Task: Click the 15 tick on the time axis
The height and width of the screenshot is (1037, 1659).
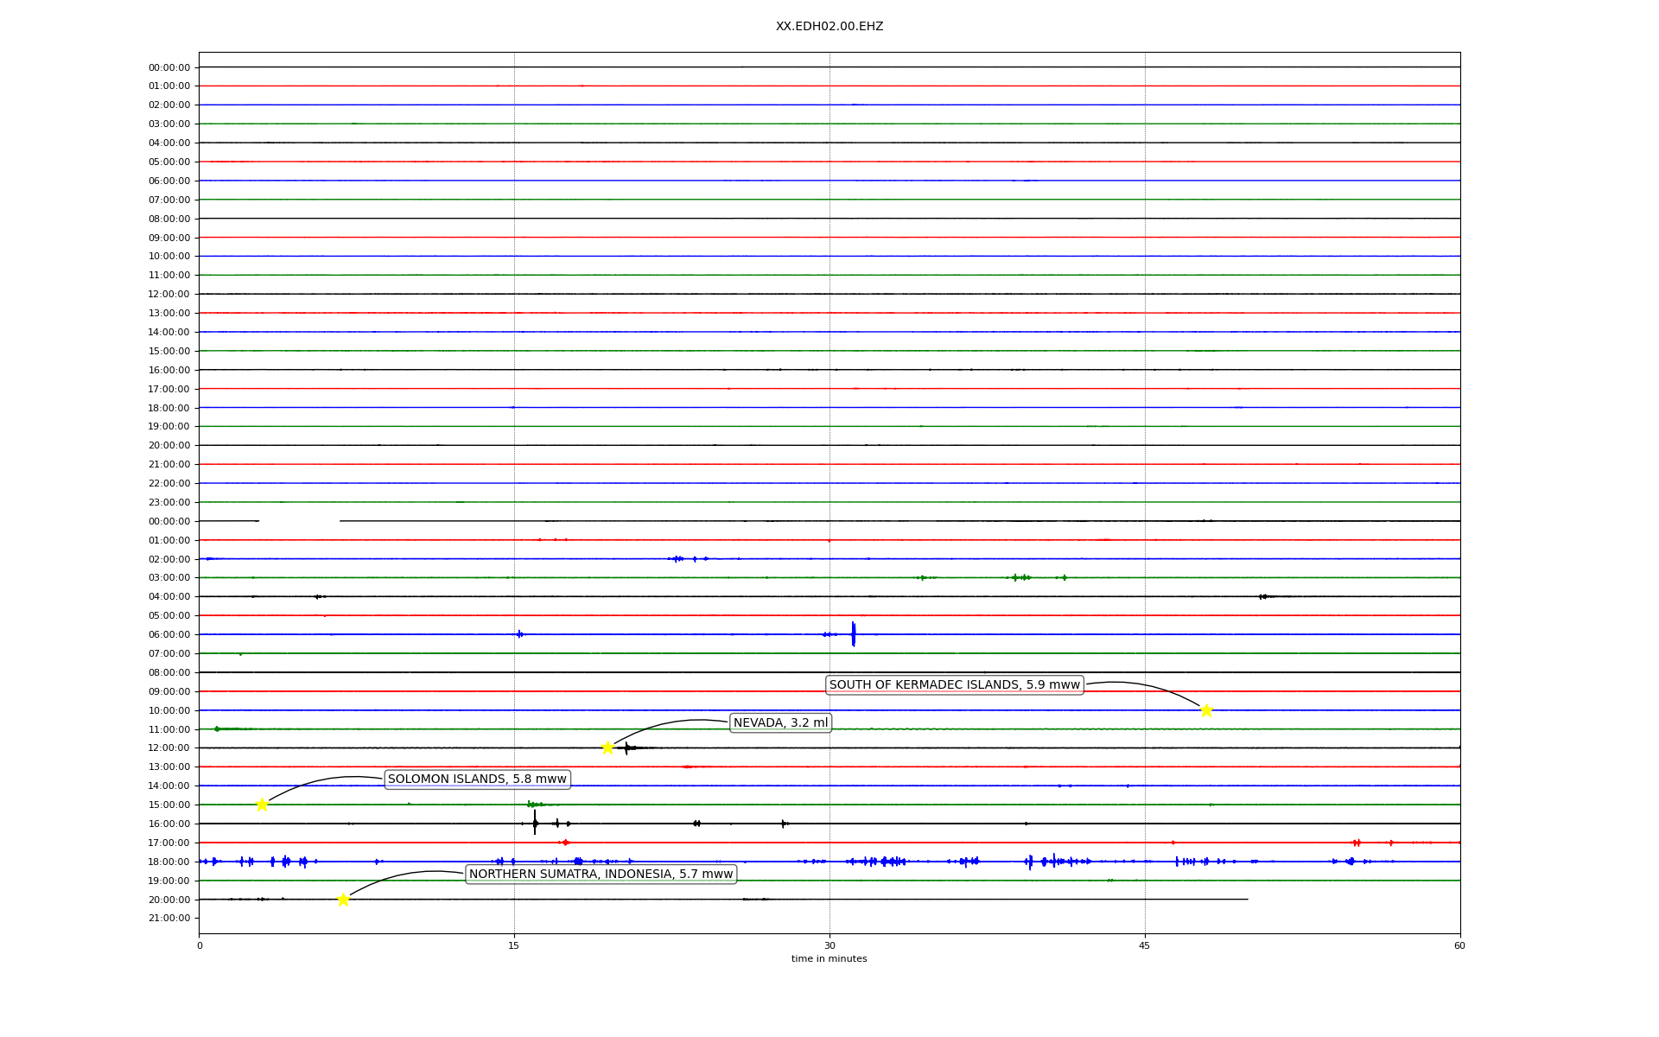Action: (x=514, y=945)
